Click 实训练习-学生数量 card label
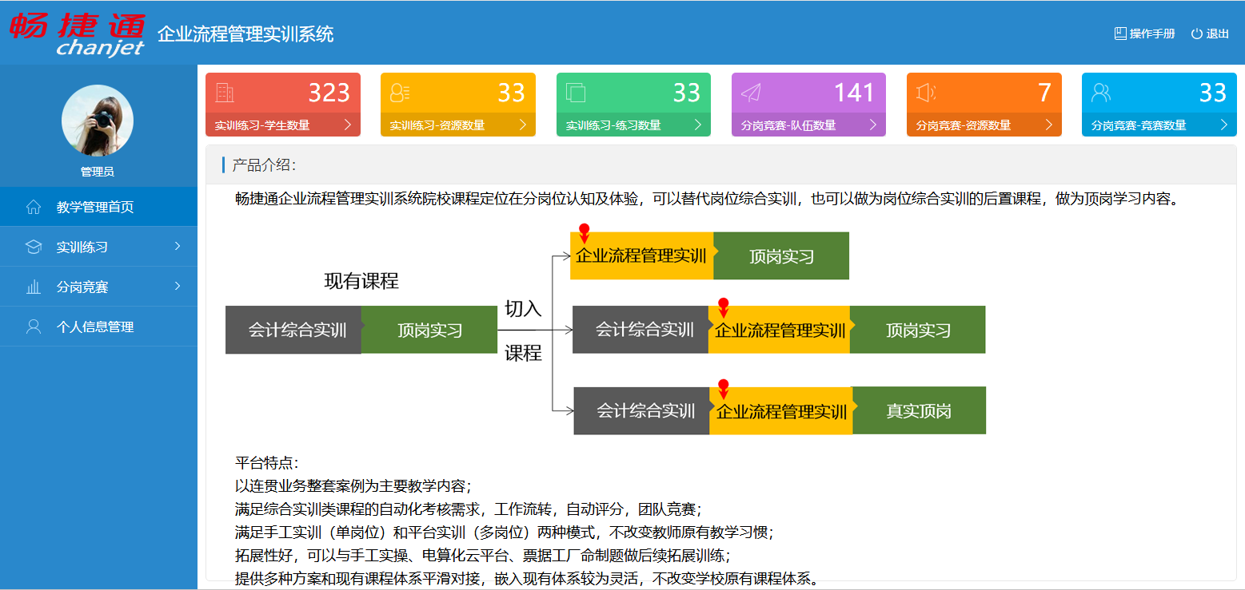1245x590 pixels. click(262, 125)
